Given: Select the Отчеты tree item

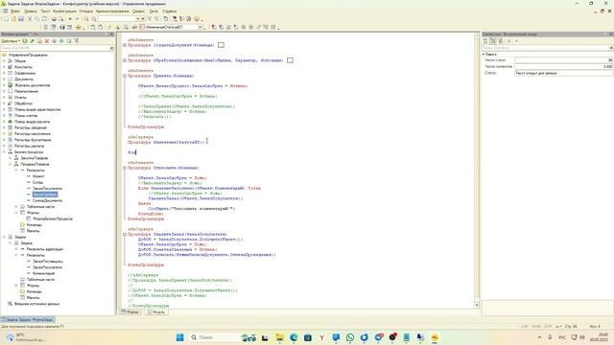Looking at the screenshot, I should tap(20, 98).
